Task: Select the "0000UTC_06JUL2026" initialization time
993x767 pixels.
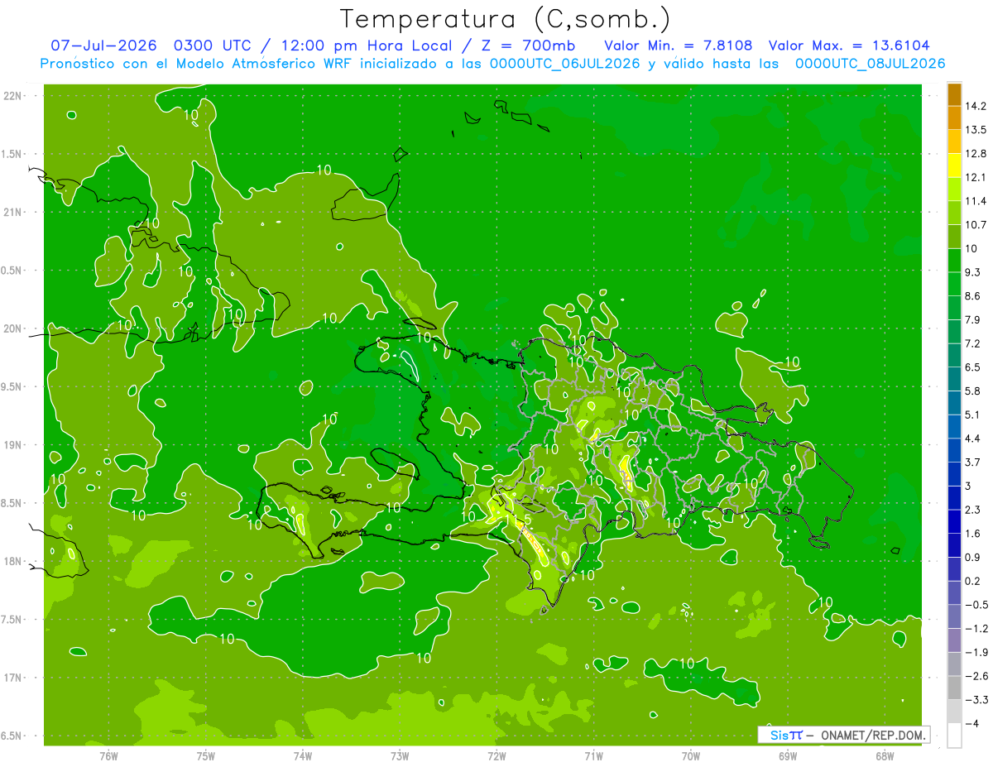Action: tap(565, 64)
